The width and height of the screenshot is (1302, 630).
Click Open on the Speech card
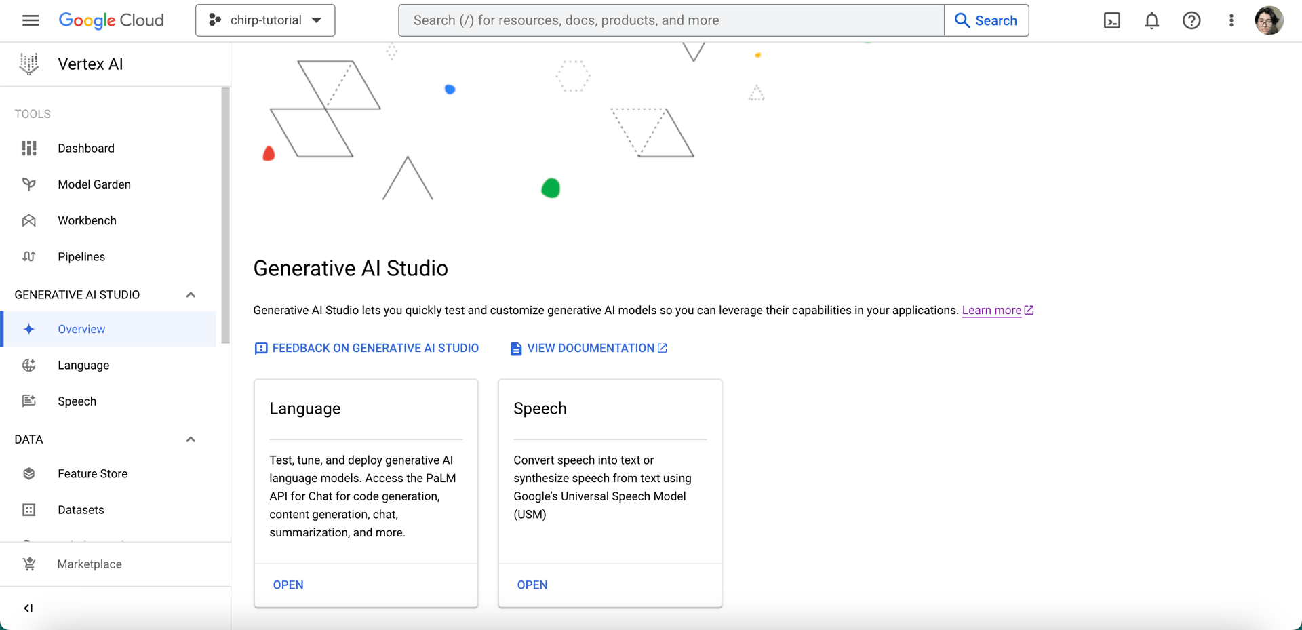(532, 585)
